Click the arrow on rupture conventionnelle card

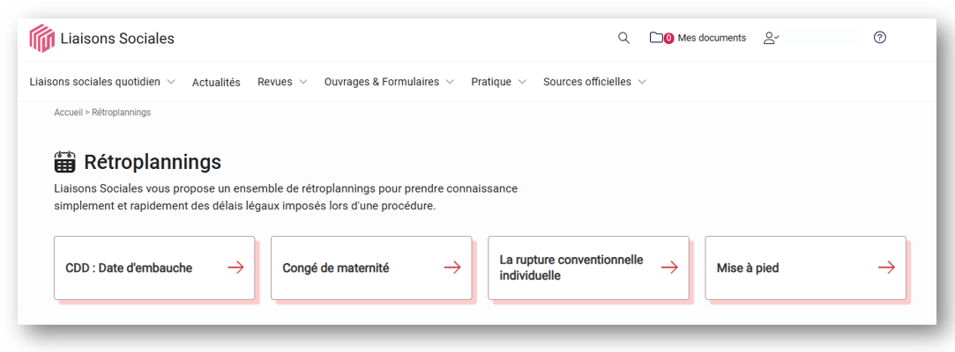pyautogui.click(x=670, y=268)
